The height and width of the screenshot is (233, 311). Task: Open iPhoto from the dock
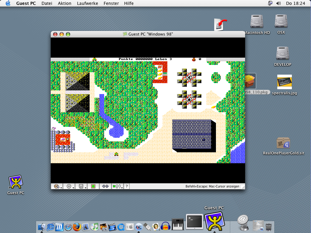tap(103, 227)
